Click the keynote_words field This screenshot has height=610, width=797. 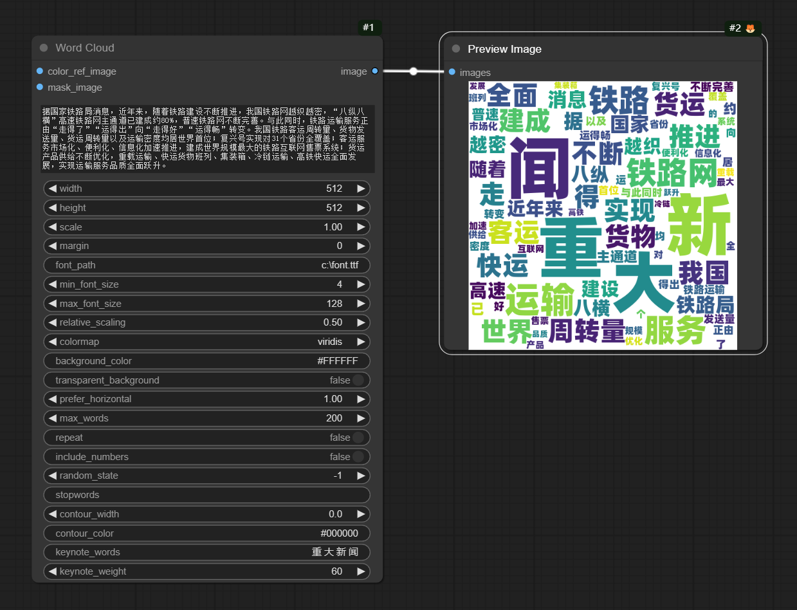coord(206,552)
